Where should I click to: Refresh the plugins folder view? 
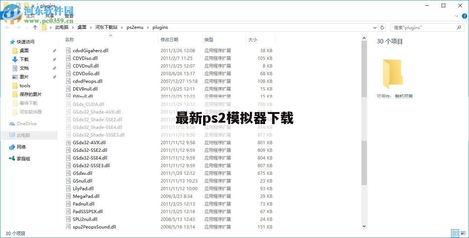tap(382, 27)
